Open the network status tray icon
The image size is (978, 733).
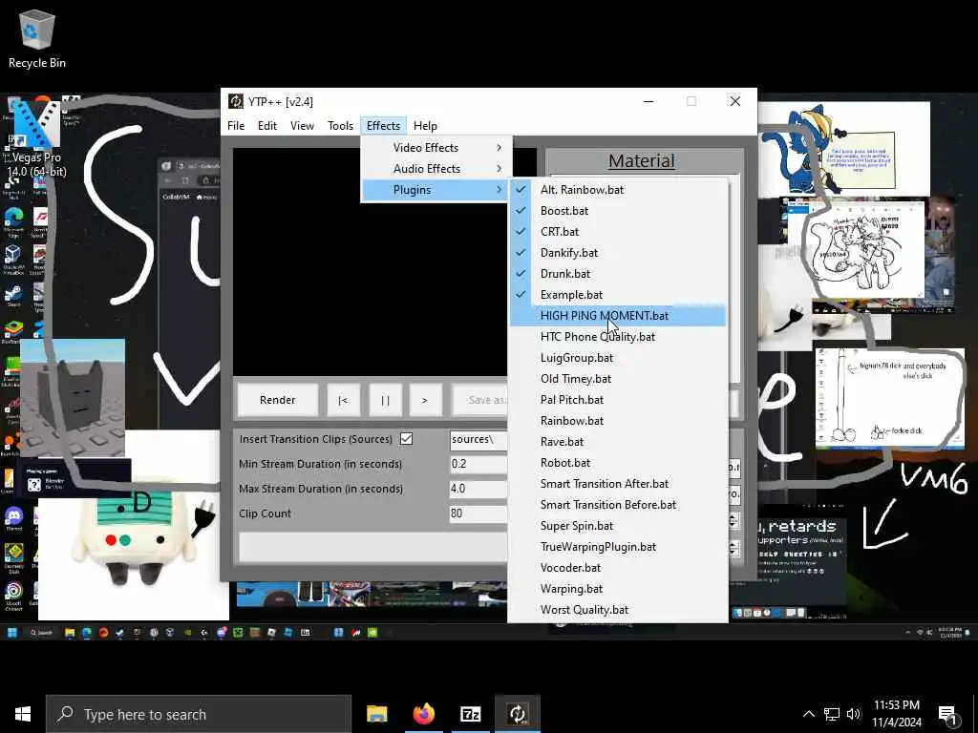(x=832, y=714)
